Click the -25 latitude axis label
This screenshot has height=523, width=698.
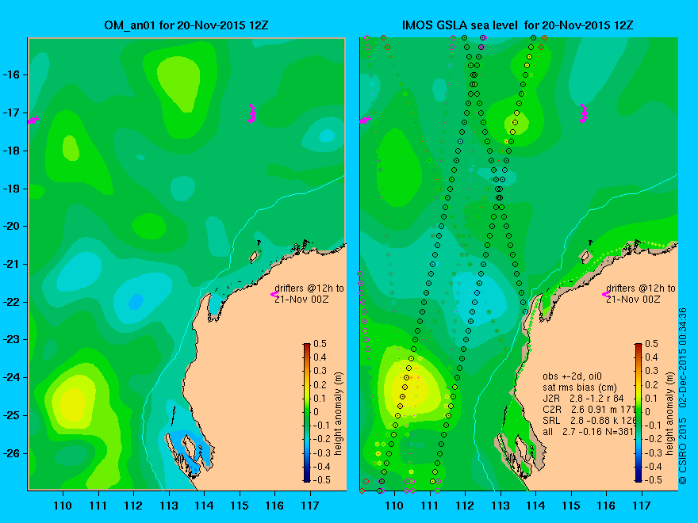12,415
